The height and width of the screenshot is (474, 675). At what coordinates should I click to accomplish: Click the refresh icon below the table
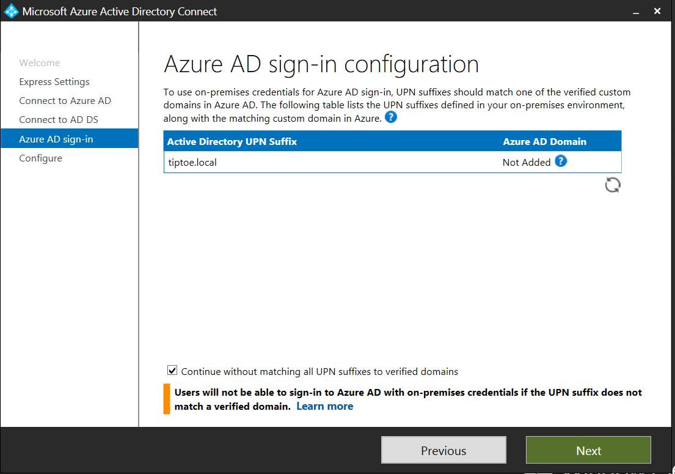click(x=613, y=185)
